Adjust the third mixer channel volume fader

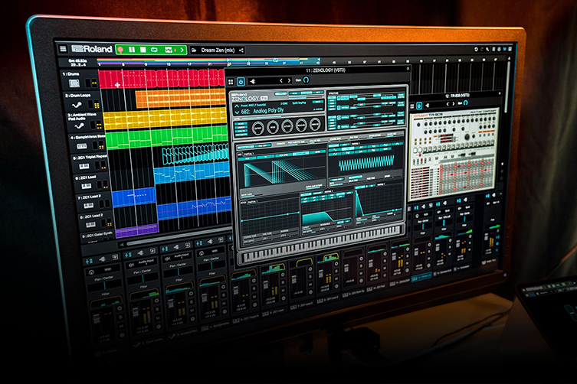pyautogui.click(x=171, y=305)
